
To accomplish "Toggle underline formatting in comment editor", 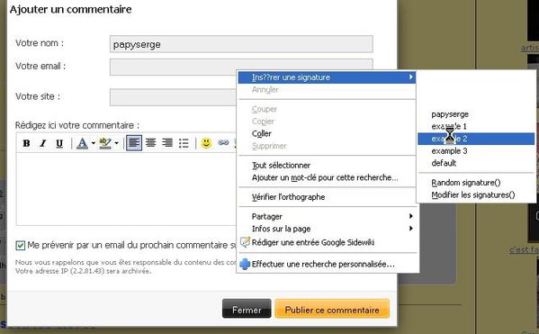I will coord(59,143).
